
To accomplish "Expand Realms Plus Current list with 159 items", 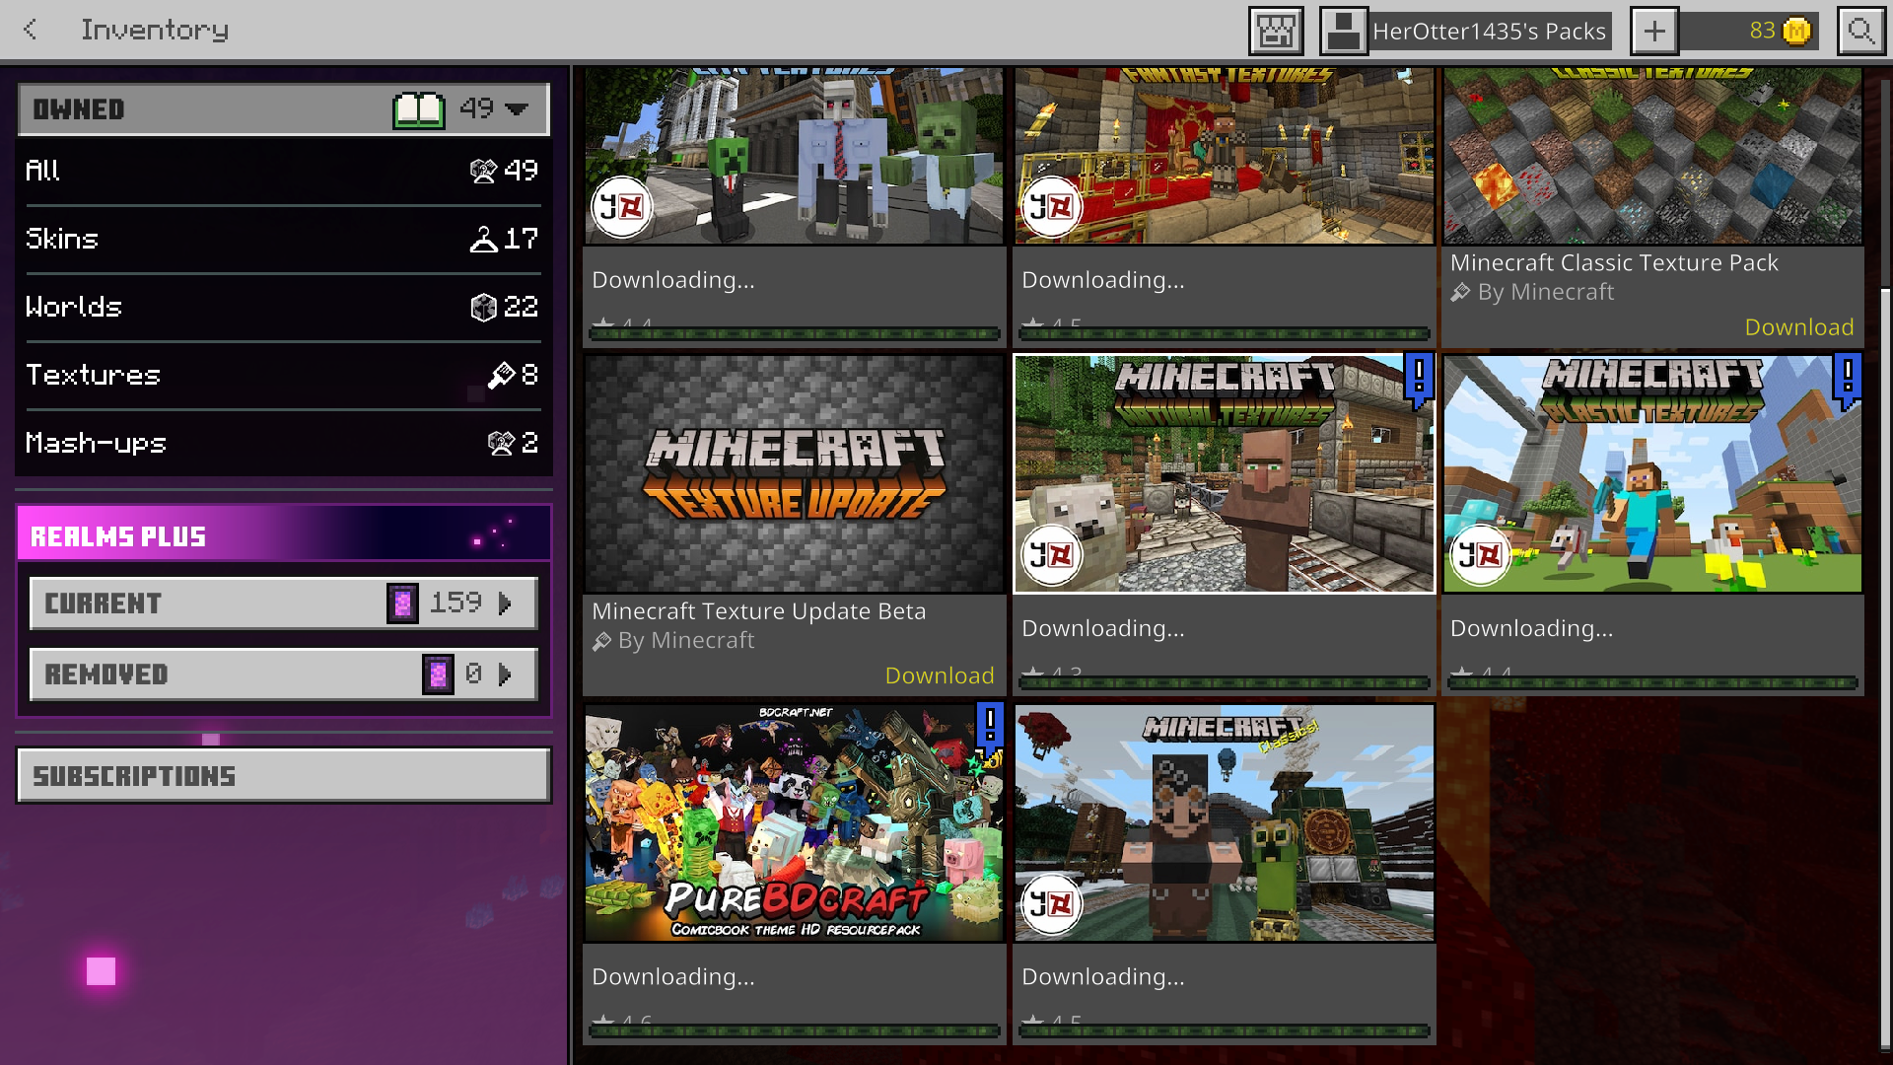I will tap(283, 603).
